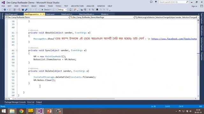Click the Redo toolbar icon
Viewport: 204px width, 114px height.
tap(36, 10)
